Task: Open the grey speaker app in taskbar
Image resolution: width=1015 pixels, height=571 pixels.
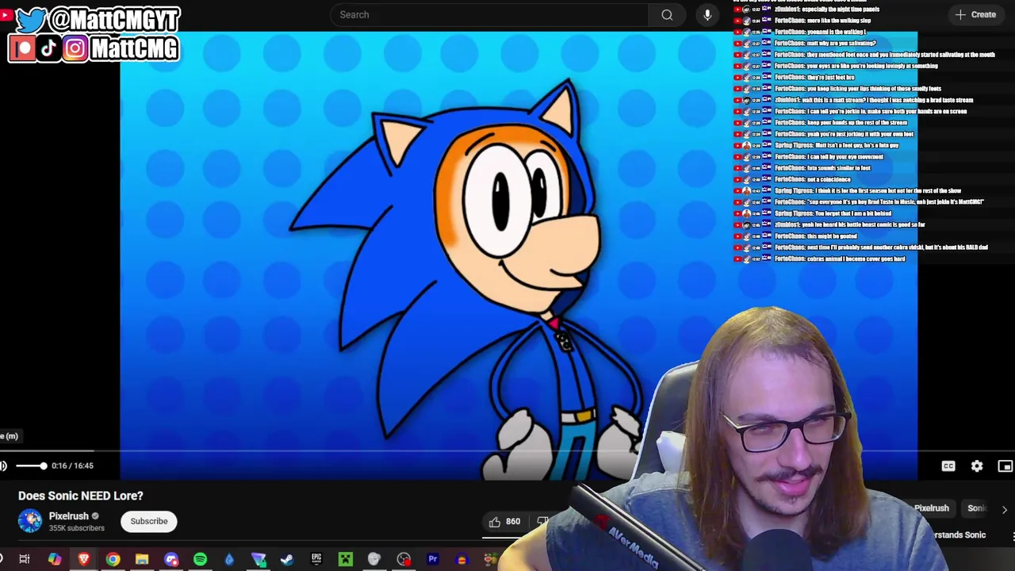Action: pyautogui.click(x=374, y=560)
